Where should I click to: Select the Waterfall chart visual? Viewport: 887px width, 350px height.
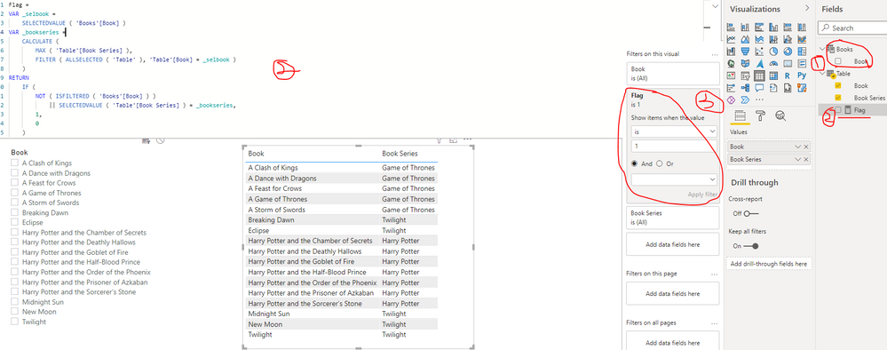point(731,51)
